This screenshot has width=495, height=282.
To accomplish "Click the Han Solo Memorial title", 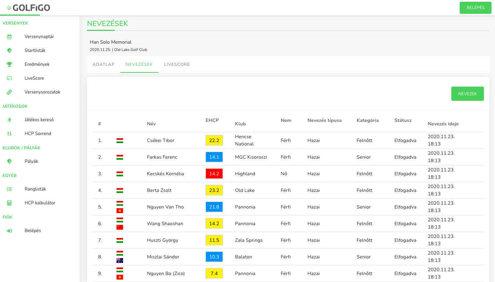I will [111, 42].
